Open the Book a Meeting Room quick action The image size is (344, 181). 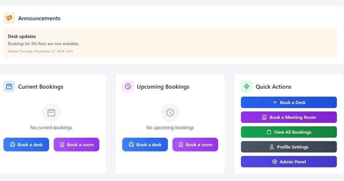point(289,117)
